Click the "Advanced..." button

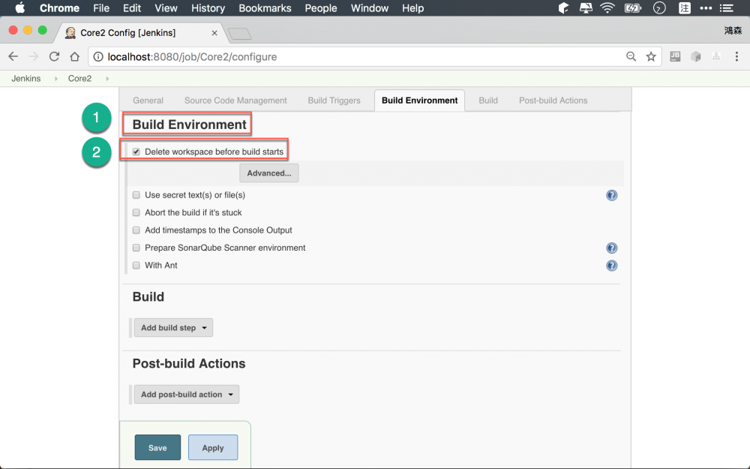pos(268,173)
